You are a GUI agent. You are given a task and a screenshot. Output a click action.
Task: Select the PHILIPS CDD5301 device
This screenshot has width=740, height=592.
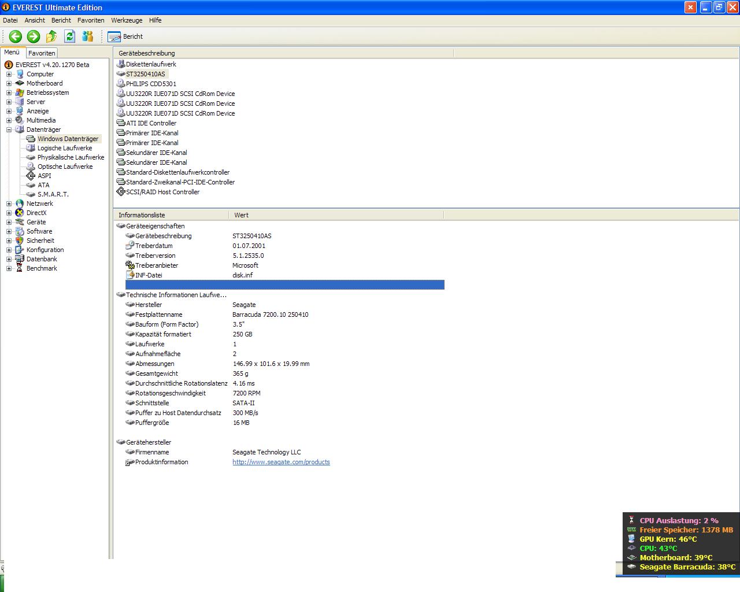pyautogui.click(x=151, y=84)
